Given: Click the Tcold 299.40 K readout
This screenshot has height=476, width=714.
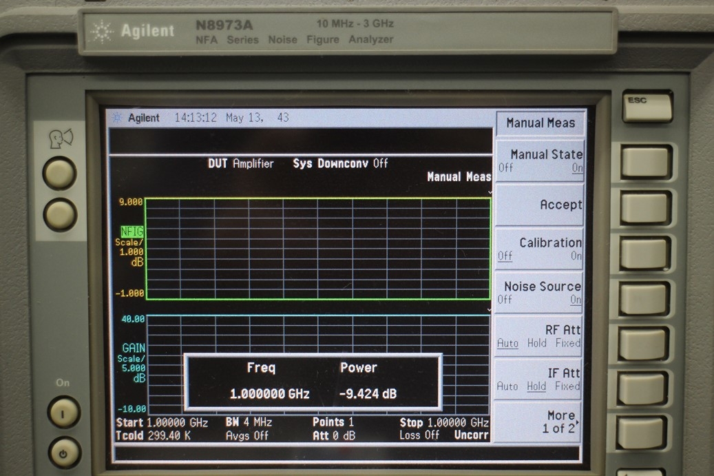Looking at the screenshot, I should pos(153,436).
